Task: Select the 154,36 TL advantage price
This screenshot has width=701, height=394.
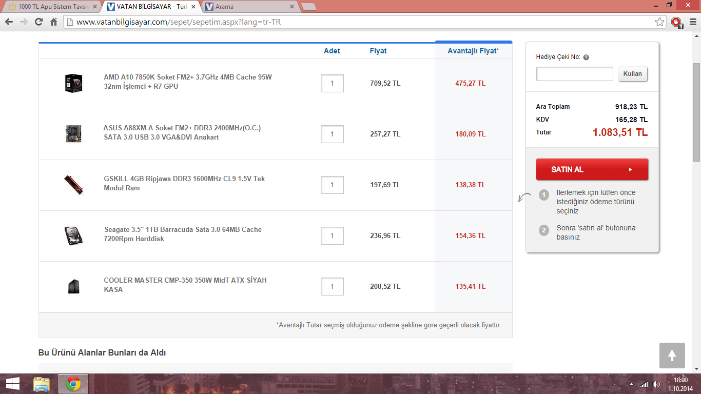Action: pyautogui.click(x=470, y=235)
